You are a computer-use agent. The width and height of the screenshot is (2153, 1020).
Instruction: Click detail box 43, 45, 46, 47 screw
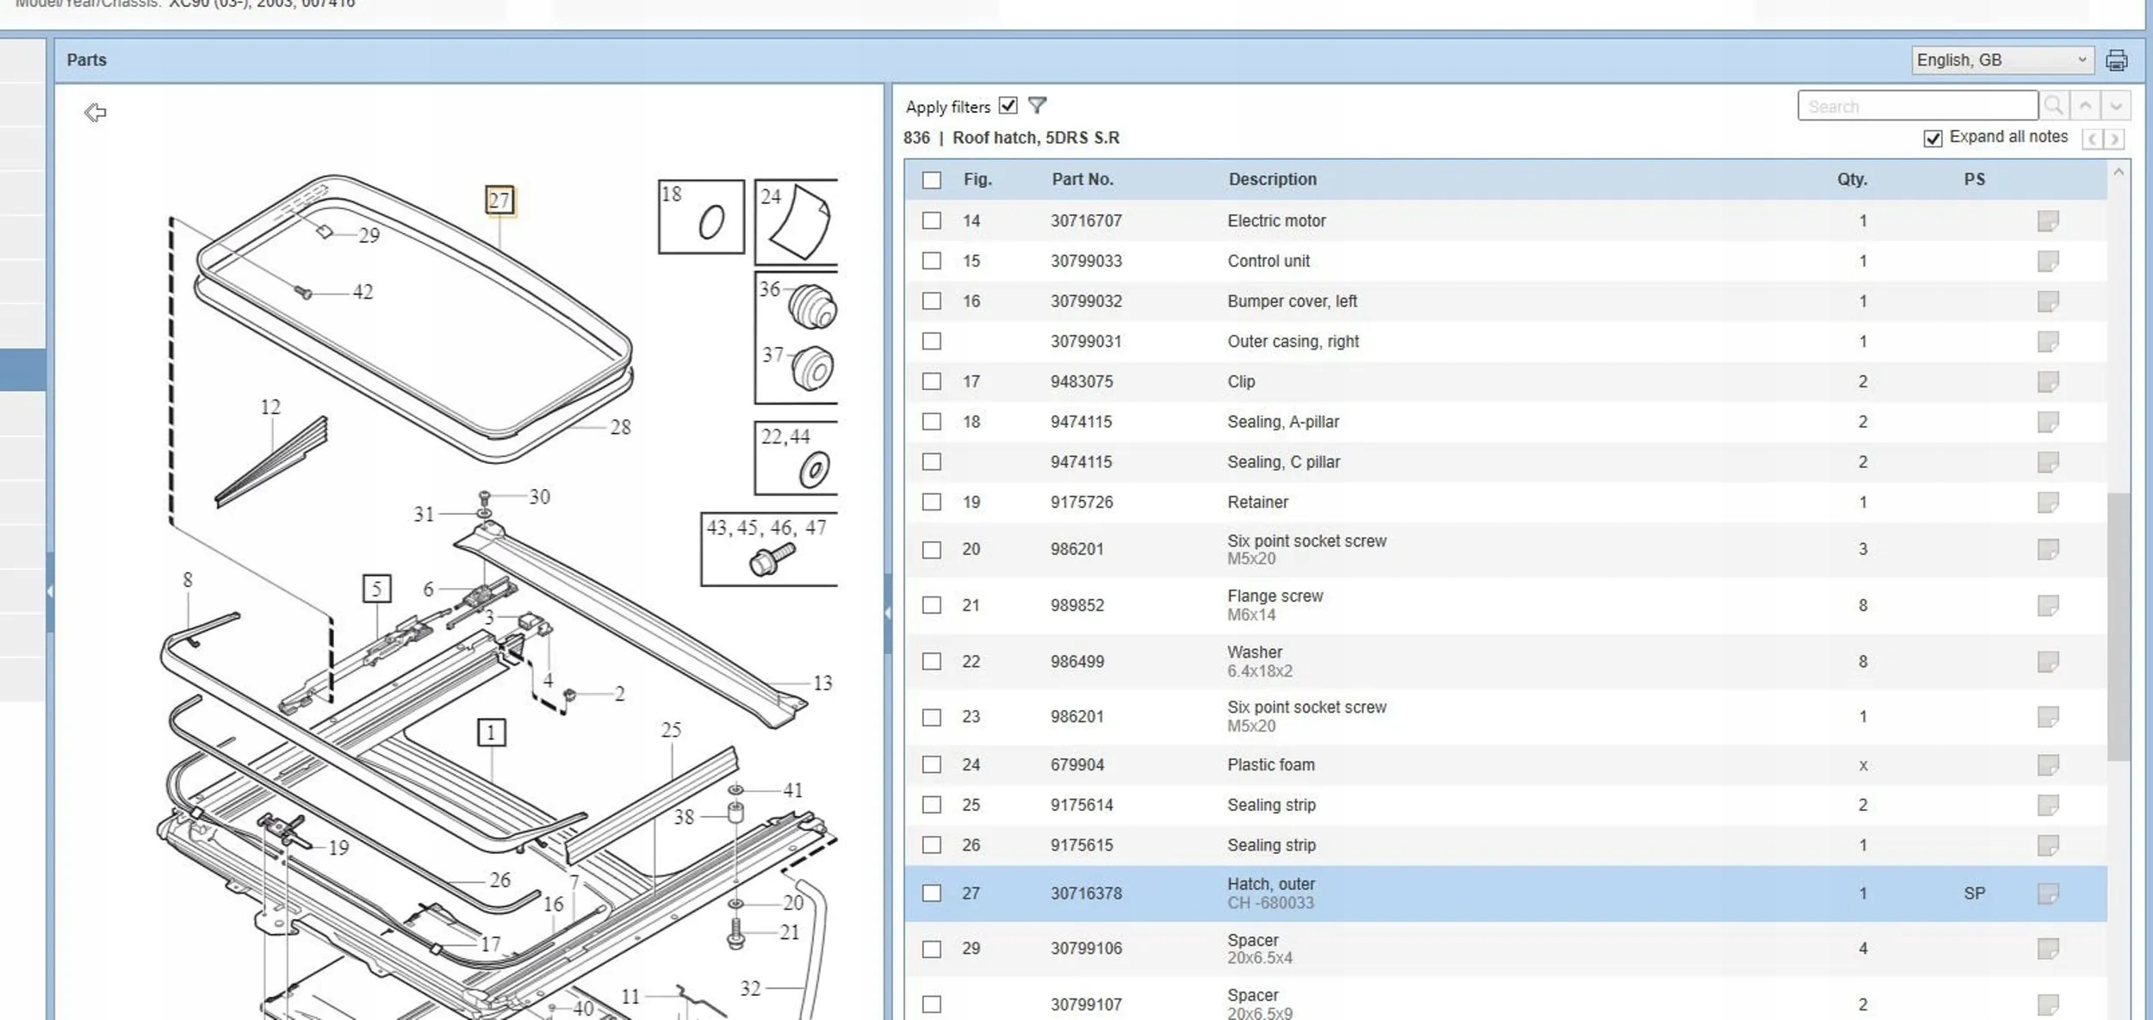pyautogui.click(x=769, y=550)
